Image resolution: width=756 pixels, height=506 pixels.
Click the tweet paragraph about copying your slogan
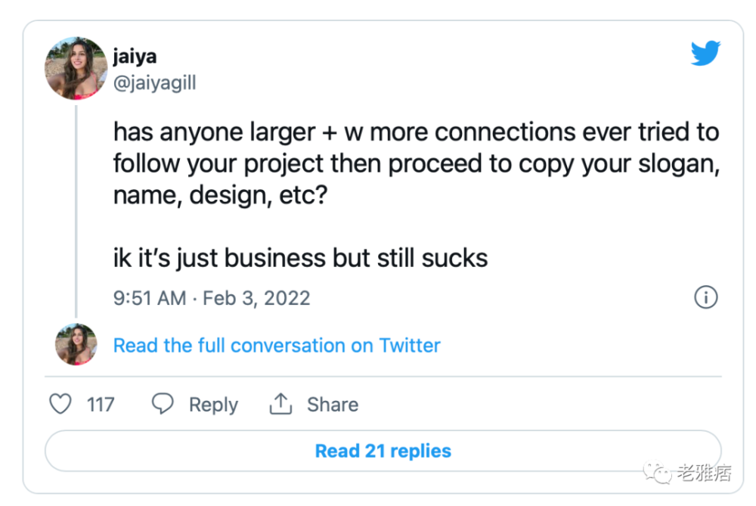[x=416, y=164]
